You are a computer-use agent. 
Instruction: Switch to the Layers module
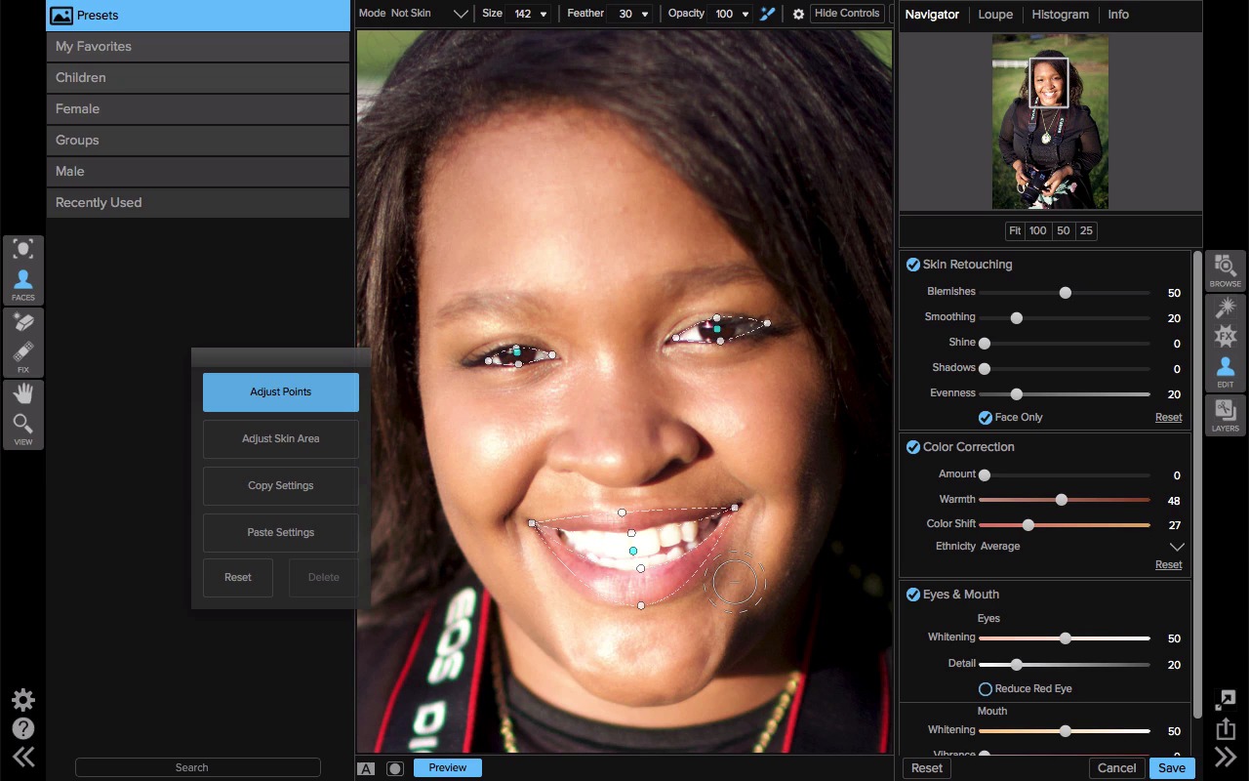[1226, 415]
